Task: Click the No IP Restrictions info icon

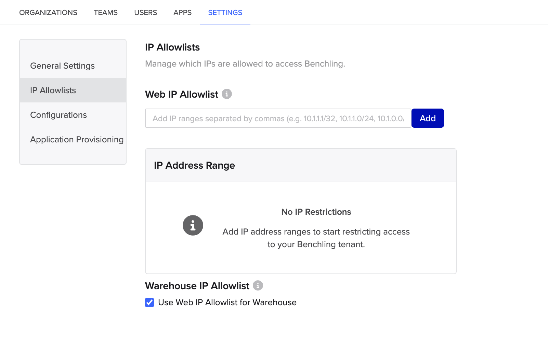Action: (193, 225)
